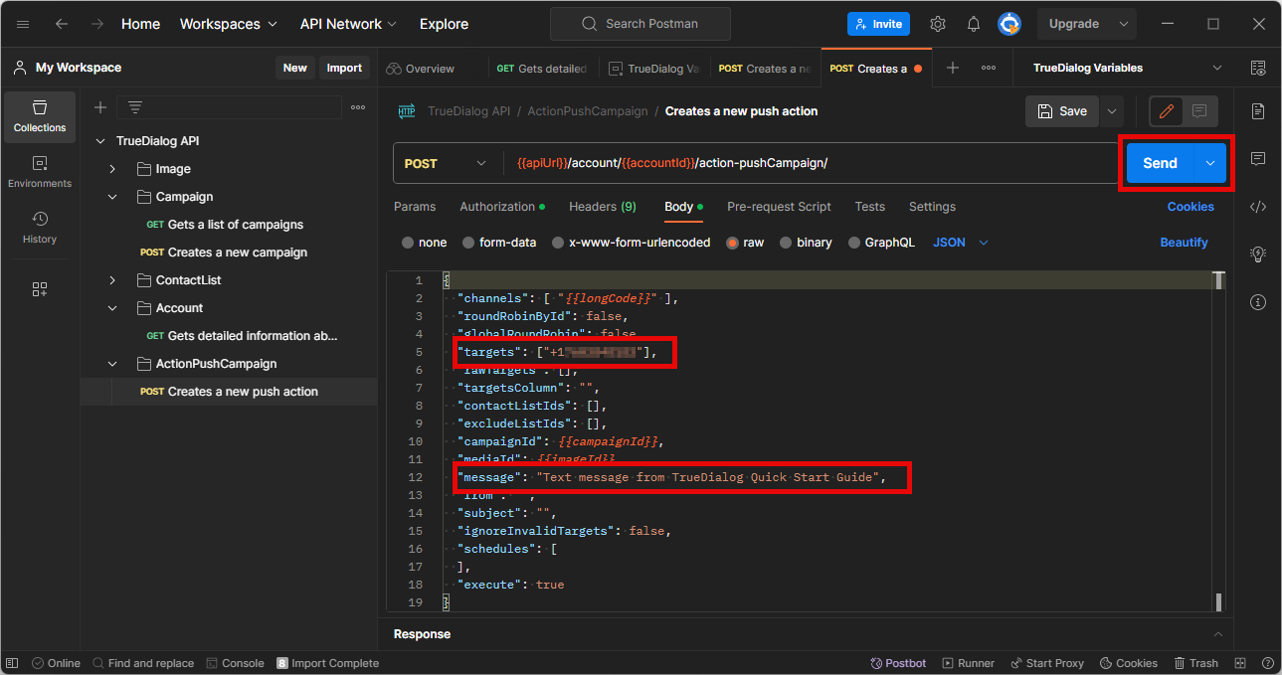
Task: Open a new request tab with plus
Action: coord(953,68)
